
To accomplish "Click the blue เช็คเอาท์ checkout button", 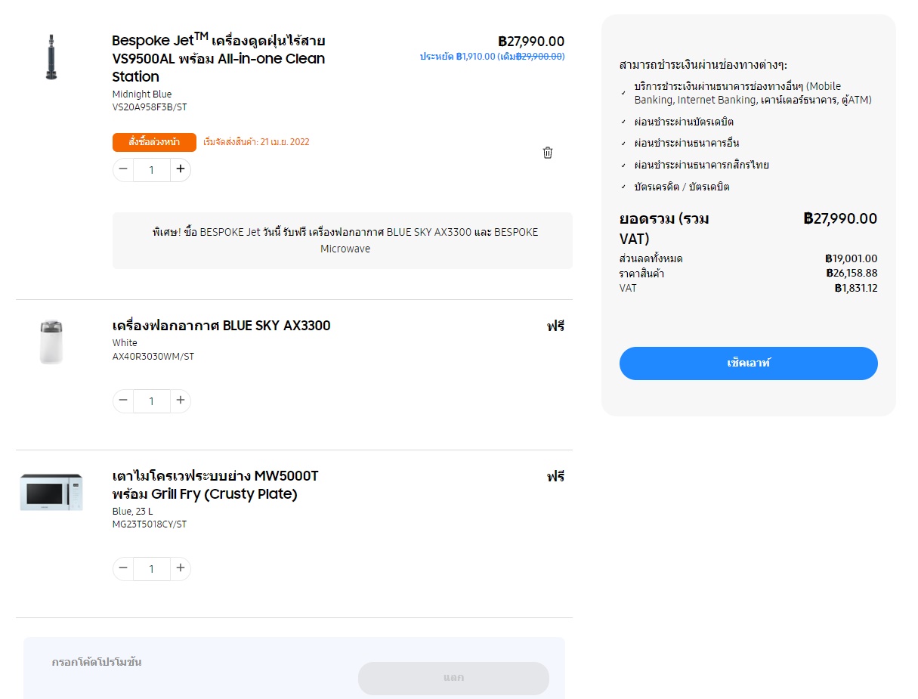I will pos(749,363).
